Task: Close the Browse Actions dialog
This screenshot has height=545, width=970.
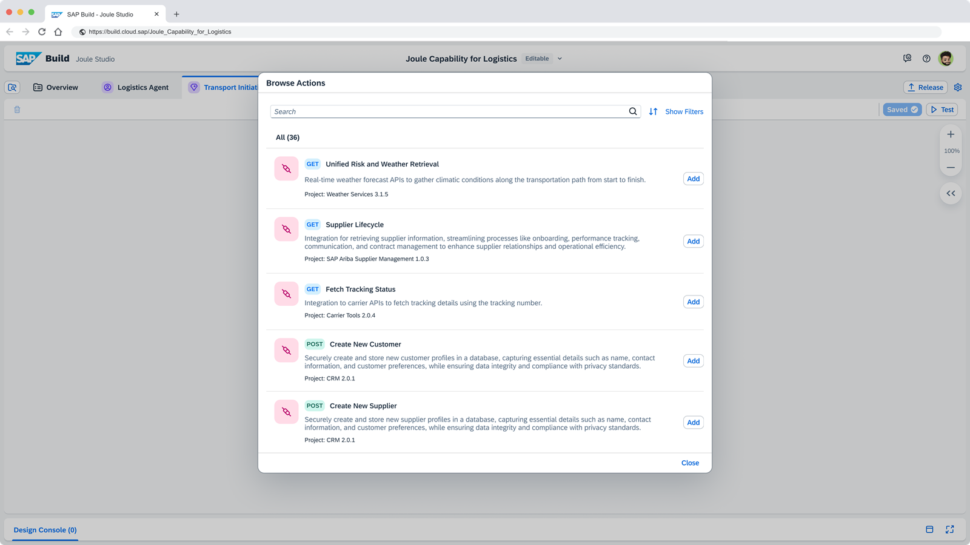Action: click(x=690, y=463)
